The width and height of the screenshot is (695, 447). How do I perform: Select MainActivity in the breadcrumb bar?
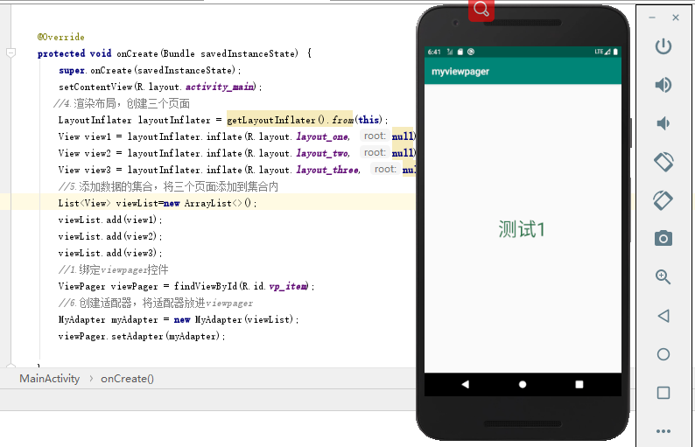pyautogui.click(x=50, y=379)
